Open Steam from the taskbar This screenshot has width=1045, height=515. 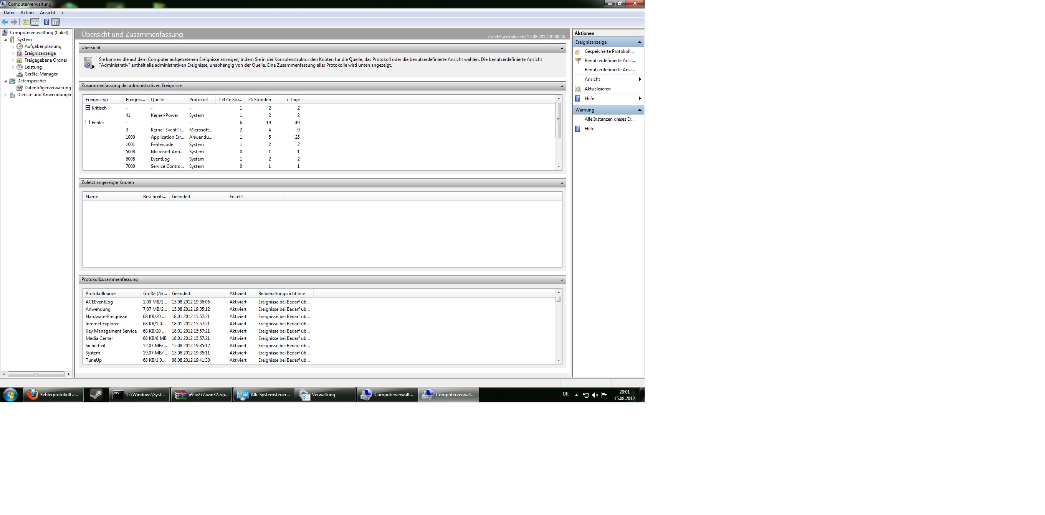(x=96, y=395)
